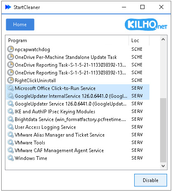The image size is (172, 191).
Task: Click gear icon of VMware Alias Manager
Action: [x=11, y=135]
